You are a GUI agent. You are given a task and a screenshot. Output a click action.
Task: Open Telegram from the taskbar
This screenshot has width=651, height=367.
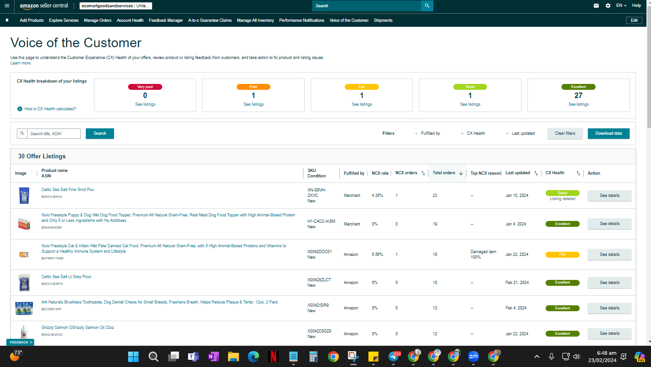click(394, 357)
